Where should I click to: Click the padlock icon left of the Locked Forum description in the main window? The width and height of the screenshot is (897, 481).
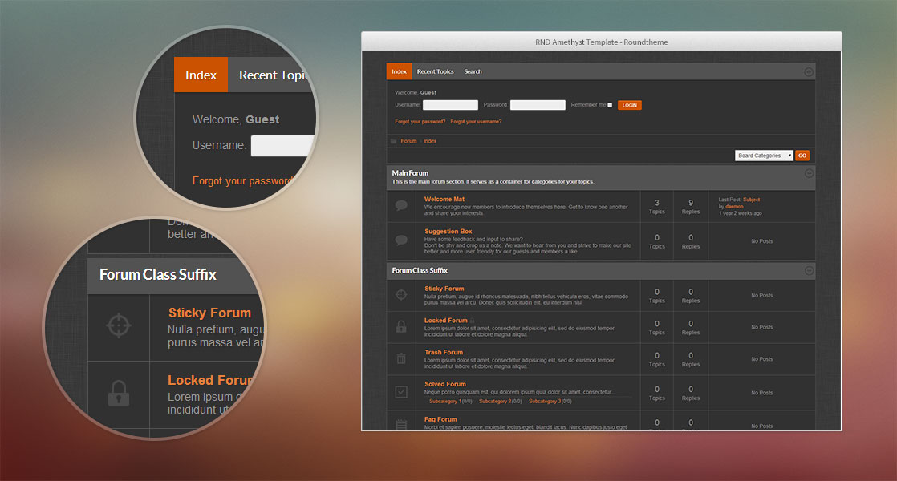point(401,327)
